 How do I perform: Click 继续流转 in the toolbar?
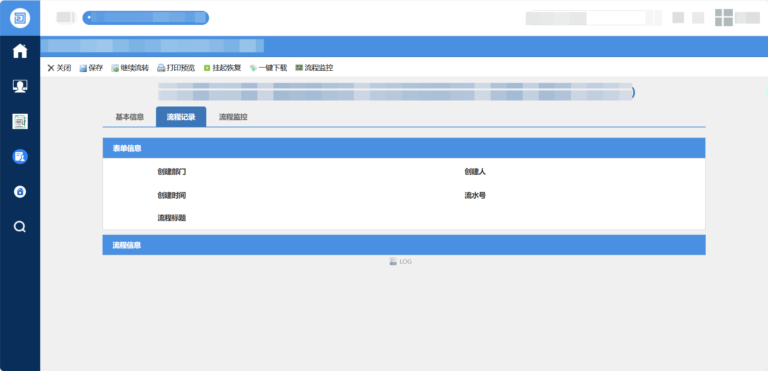pyautogui.click(x=130, y=68)
